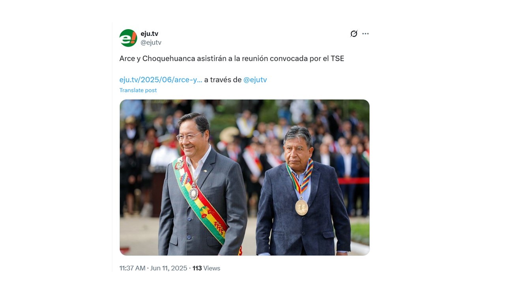The image size is (505, 284).
Task: Open the attached photo in the tweet
Action: (x=245, y=177)
